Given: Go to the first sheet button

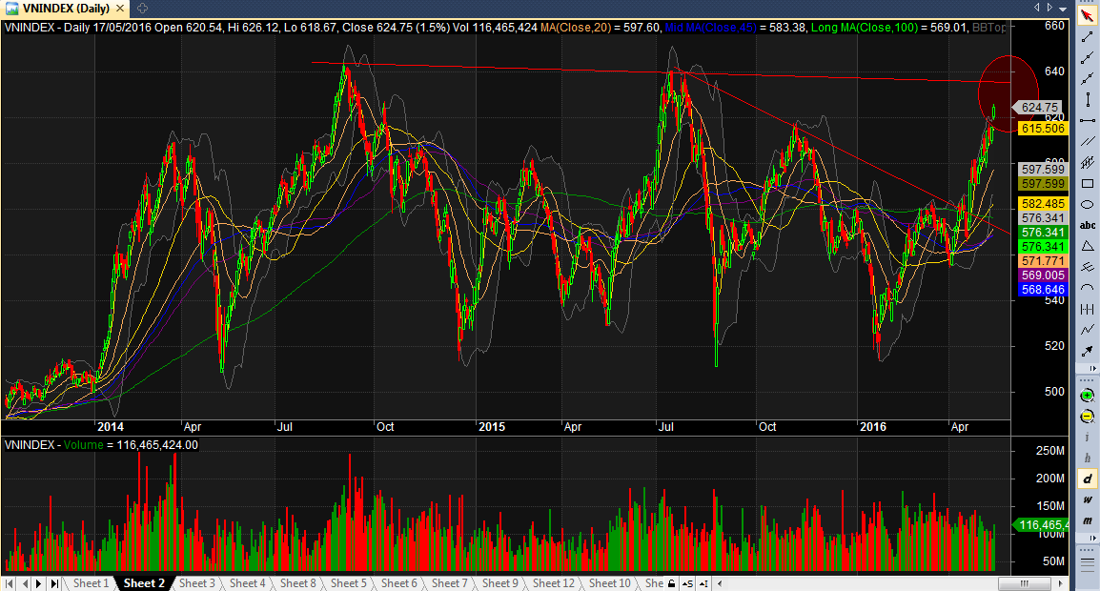Looking at the screenshot, I should [10, 583].
